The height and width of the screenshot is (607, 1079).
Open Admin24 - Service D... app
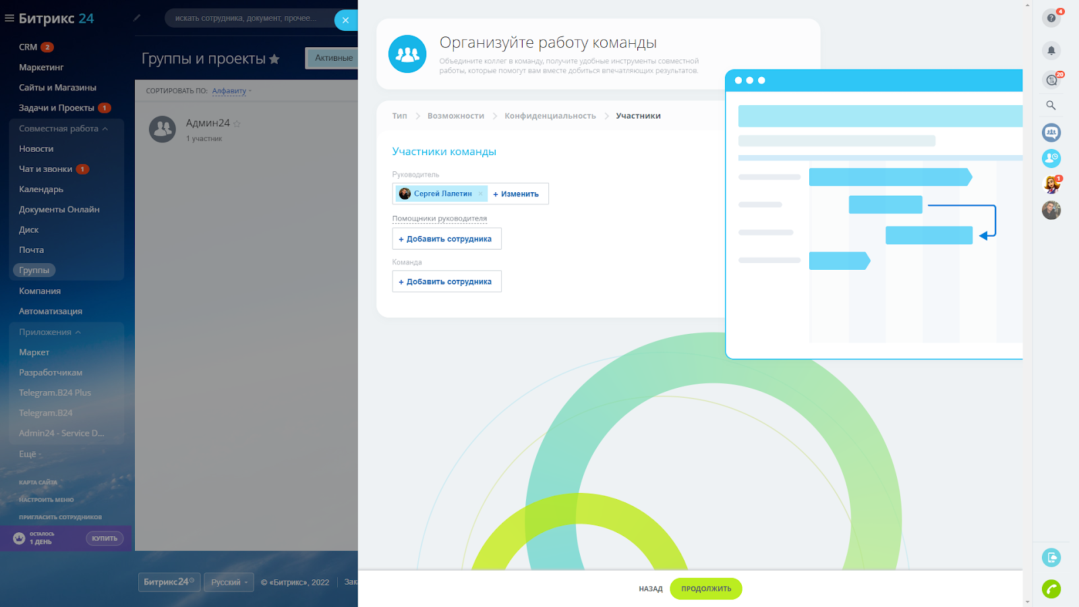(61, 434)
